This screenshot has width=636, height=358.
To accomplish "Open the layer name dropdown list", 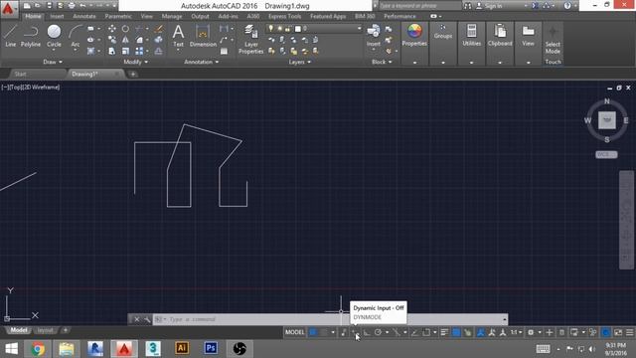I will [359, 29].
